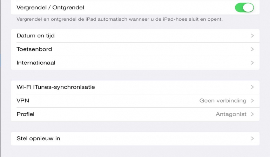Tap the Antagonist profile value
Screen dimensions: 270x157
[231, 114]
